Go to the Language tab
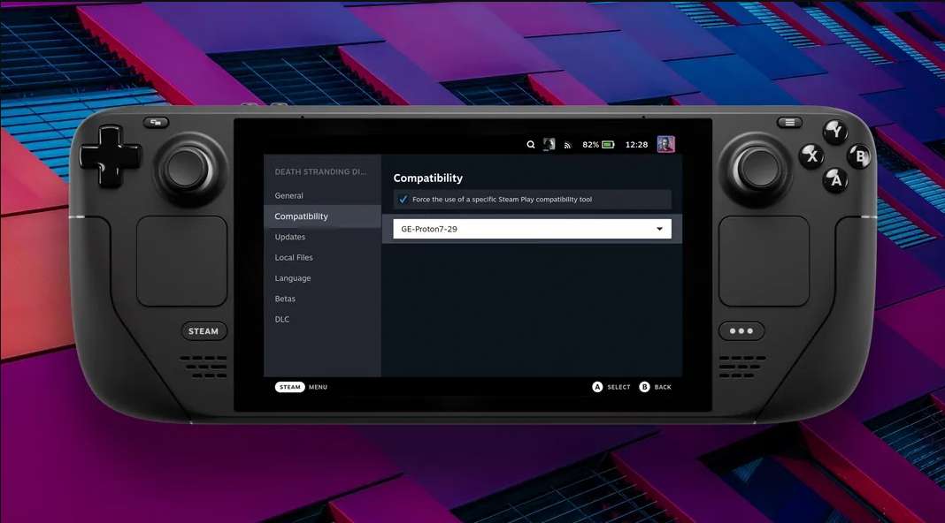 click(322, 278)
